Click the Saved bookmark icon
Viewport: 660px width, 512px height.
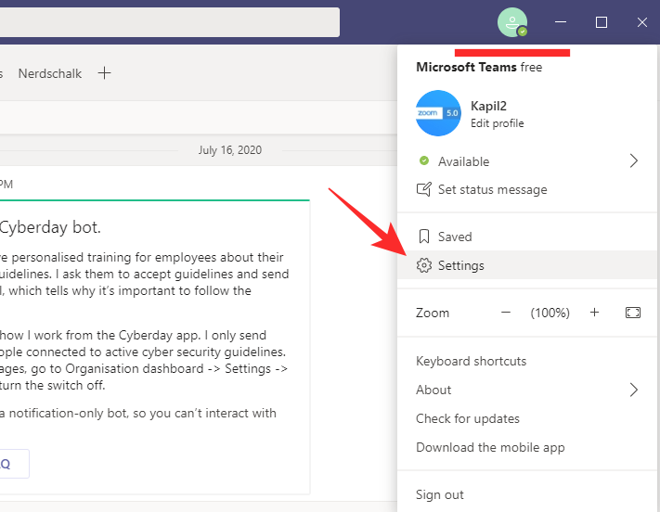pyautogui.click(x=424, y=237)
